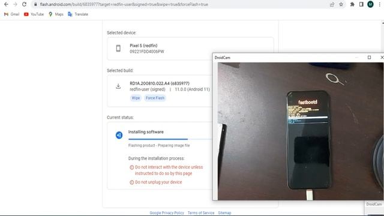Minimize the DroidCam window

[x=356, y=58]
